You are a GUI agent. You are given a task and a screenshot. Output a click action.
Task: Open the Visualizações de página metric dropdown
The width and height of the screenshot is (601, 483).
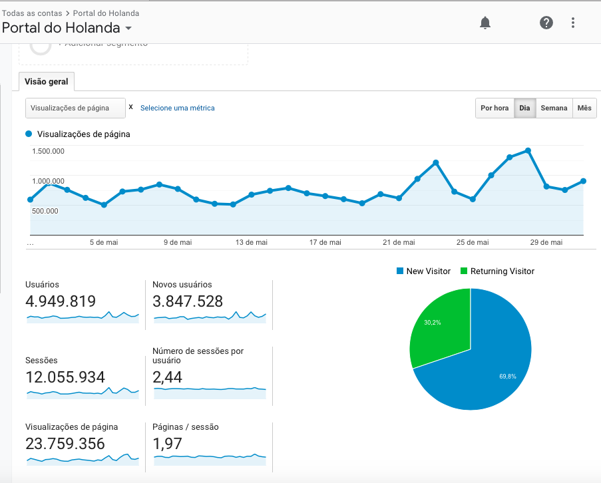75,108
